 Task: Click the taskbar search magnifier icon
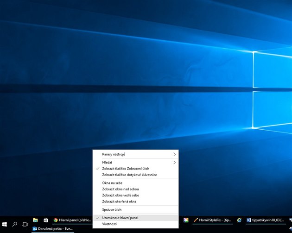tap(14, 224)
